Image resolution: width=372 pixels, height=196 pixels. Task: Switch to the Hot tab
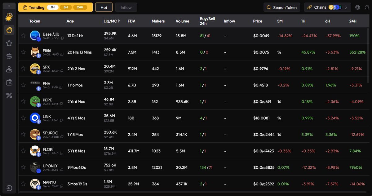104,7
